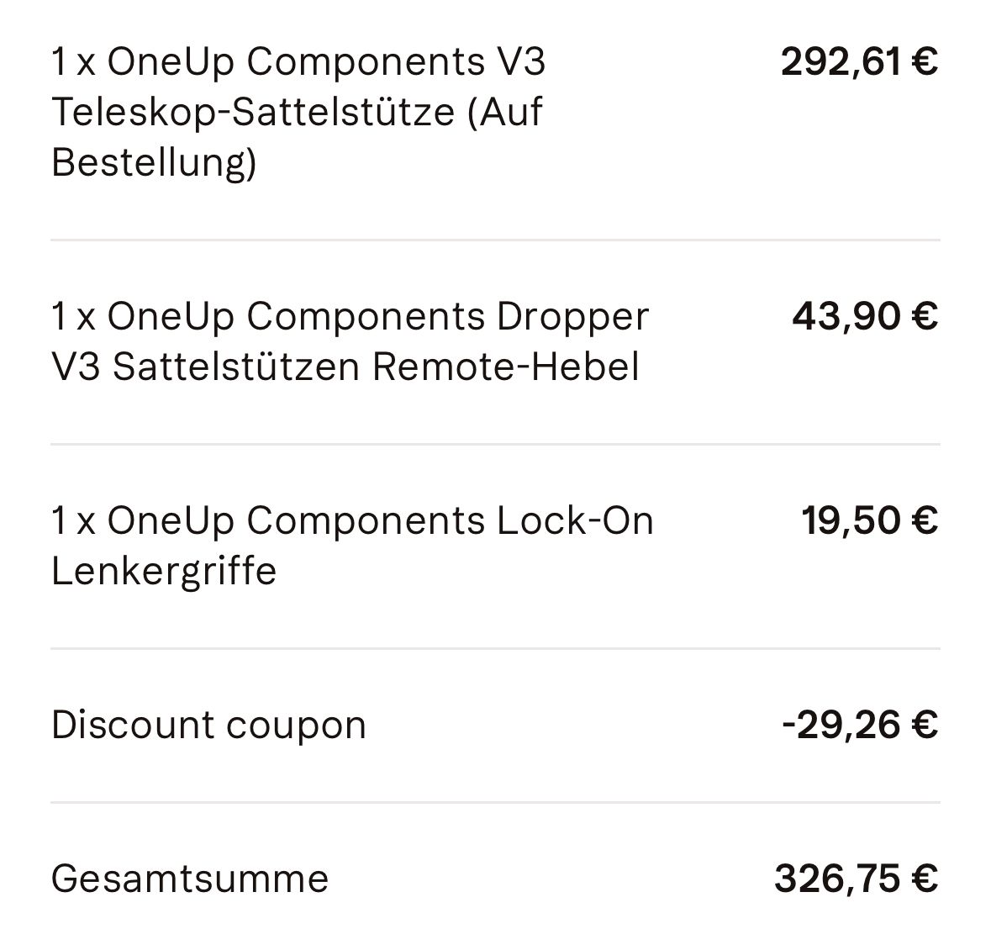Click the 43,90 € price
991x929 pixels.
tap(865, 317)
